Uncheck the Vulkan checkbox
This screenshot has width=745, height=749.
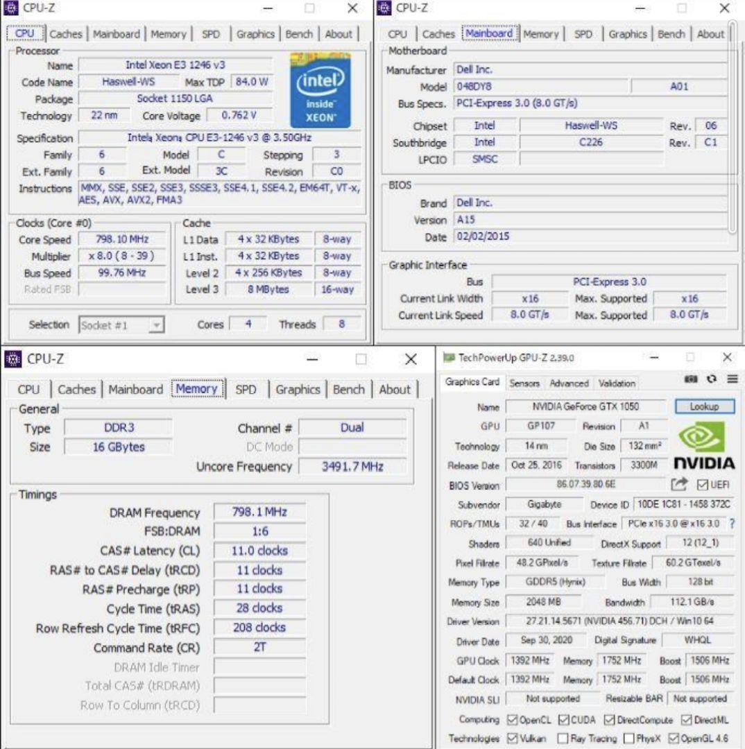[x=511, y=738]
